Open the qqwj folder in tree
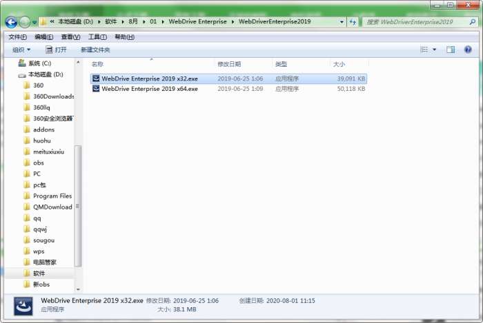 click(35, 229)
